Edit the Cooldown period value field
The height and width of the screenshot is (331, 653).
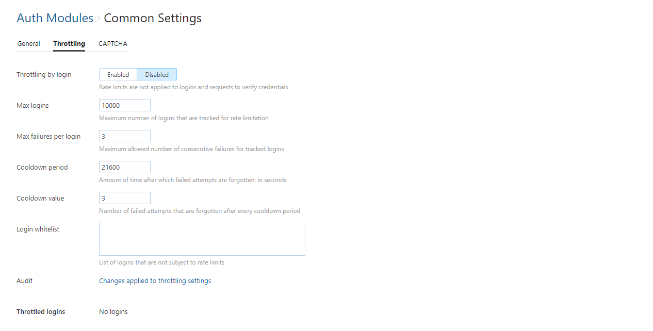(x=125, y=168)
